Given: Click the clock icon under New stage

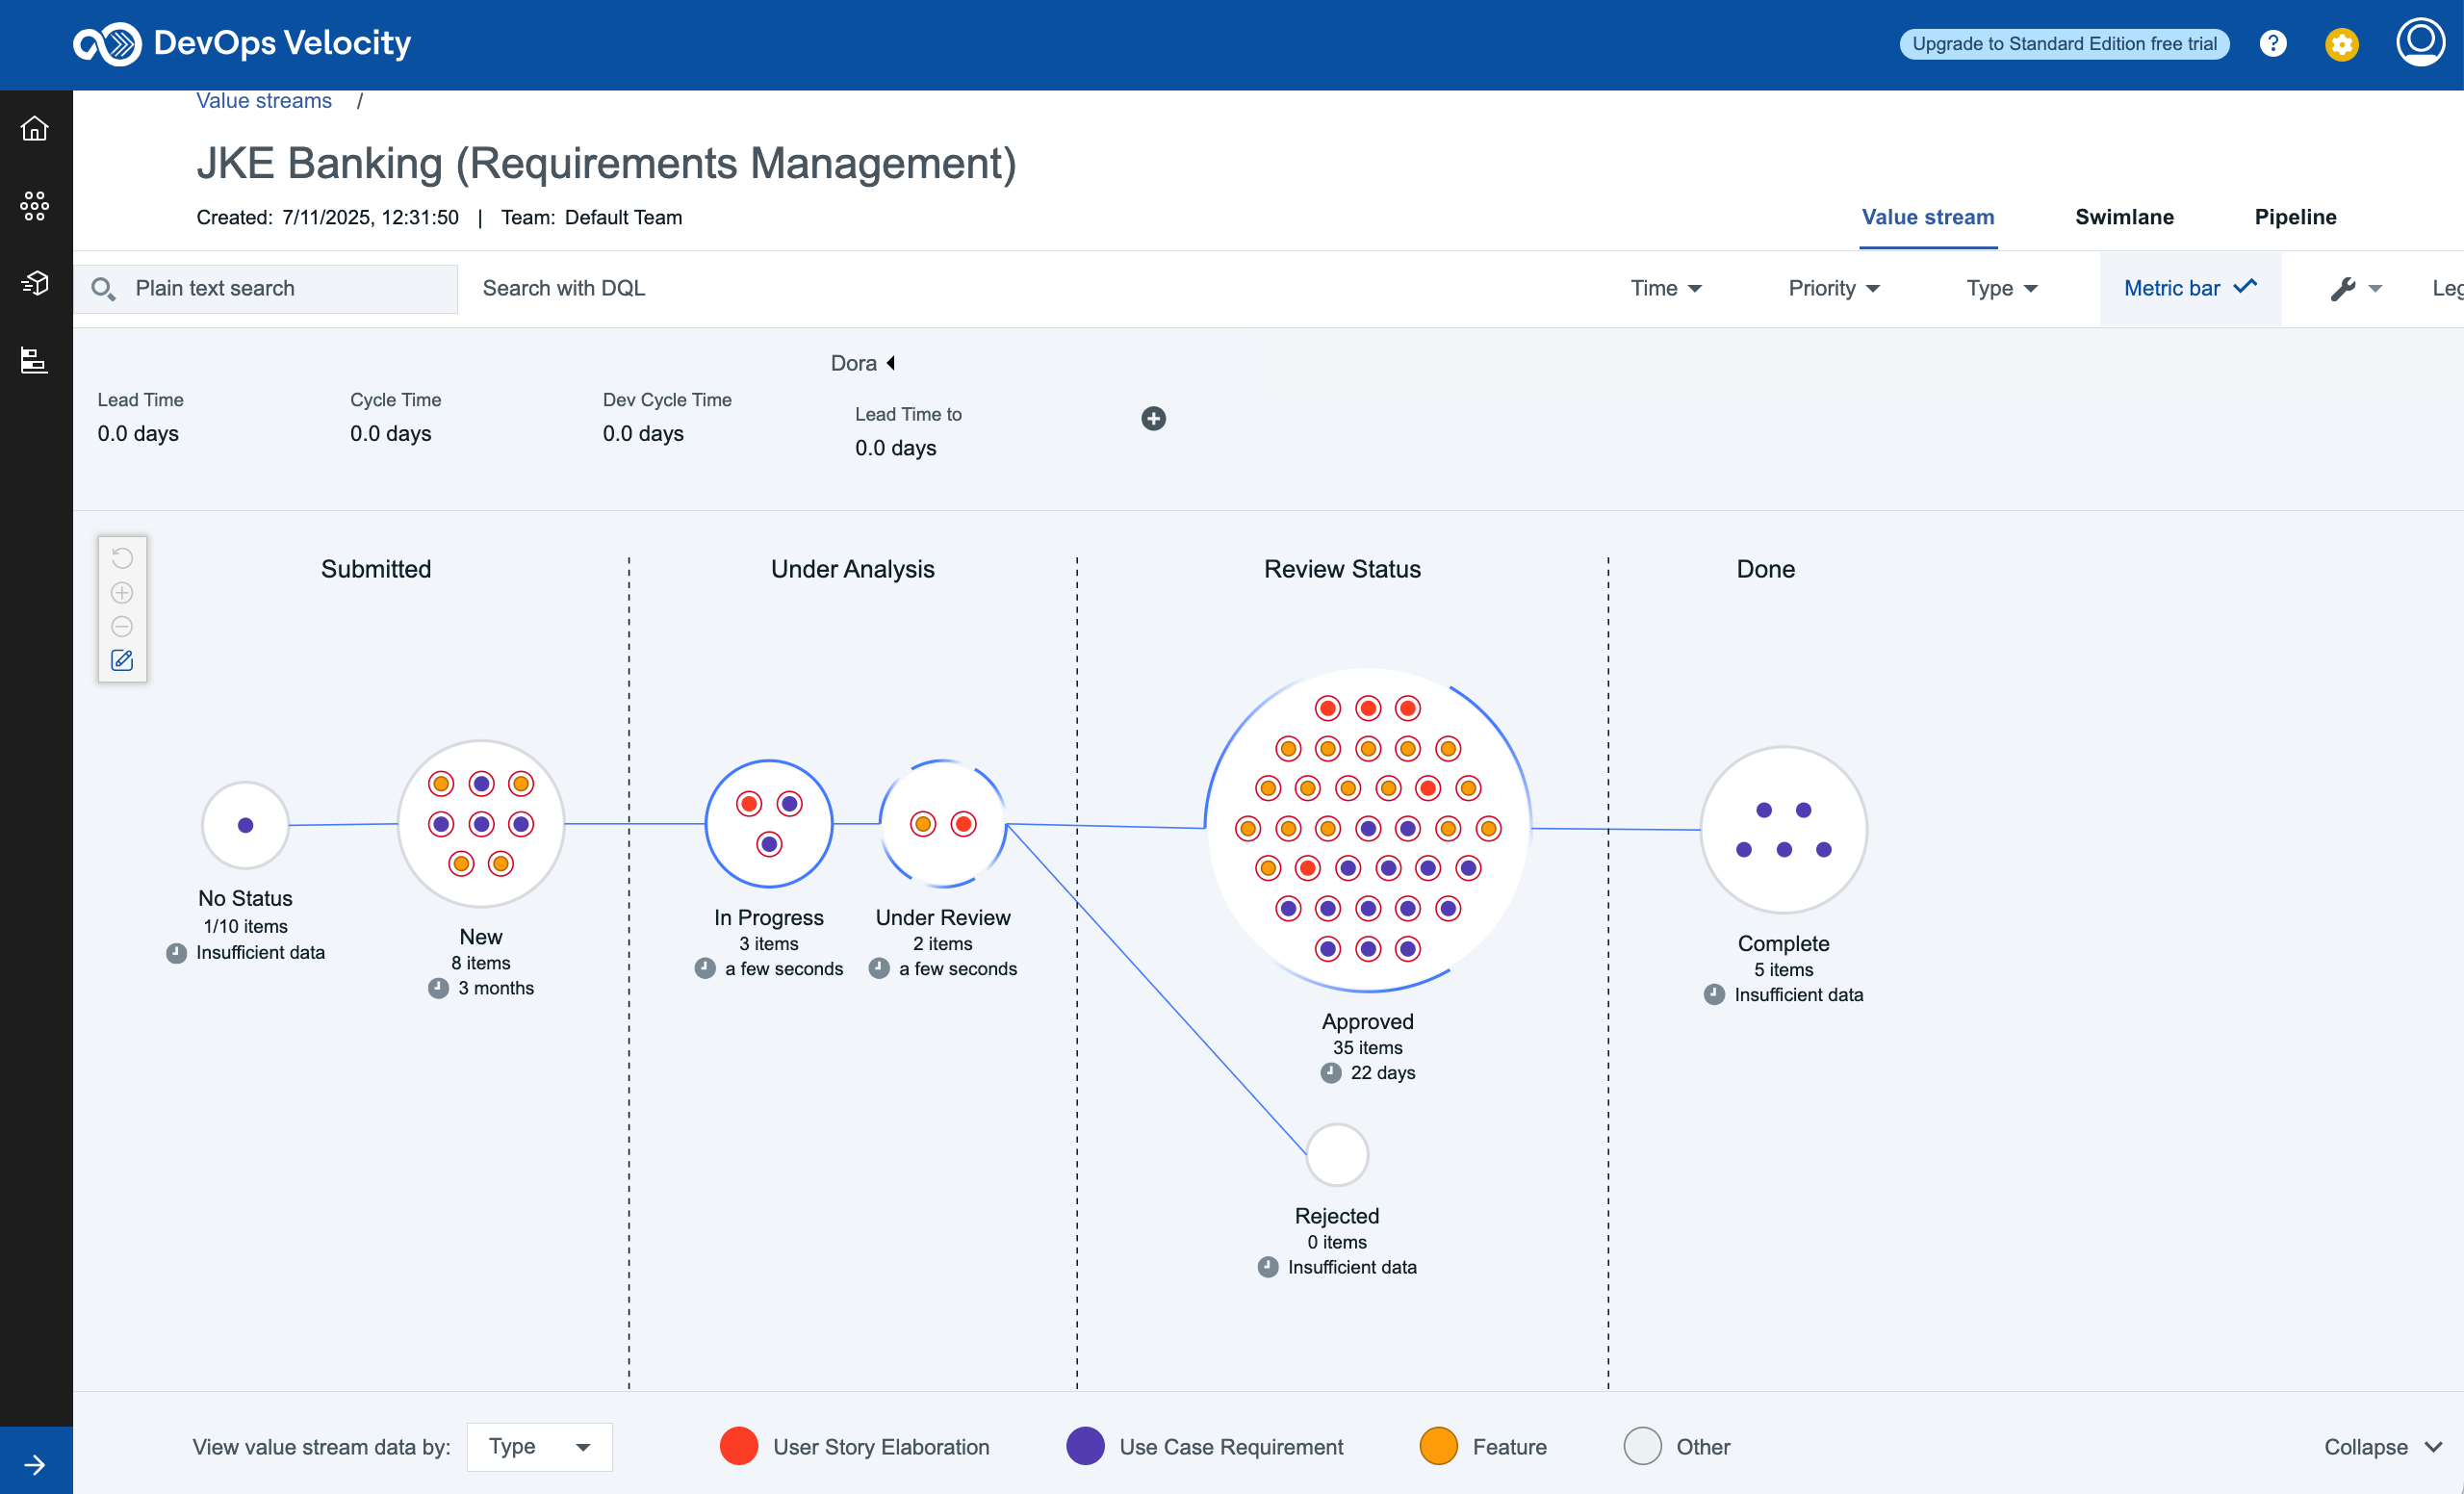Looking at the screenshot, I should 438,988.
